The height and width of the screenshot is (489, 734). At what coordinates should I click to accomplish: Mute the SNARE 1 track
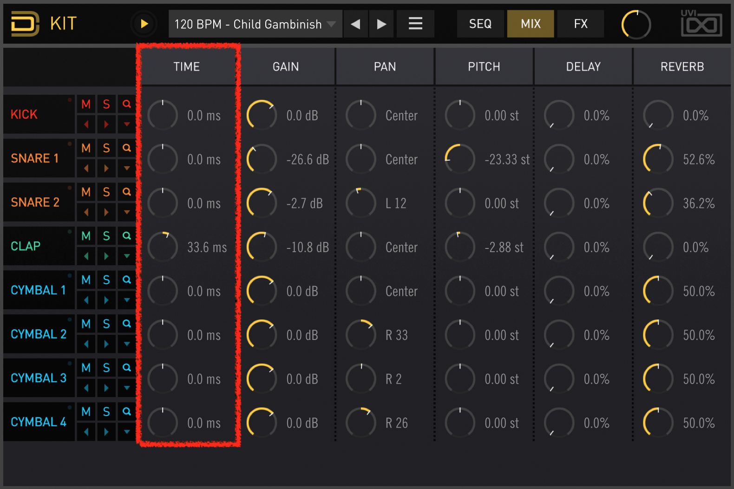[86, 148]
